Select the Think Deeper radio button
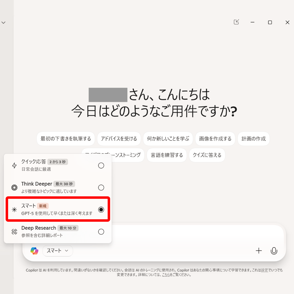This screenshot has width=294, height=294. 101,188
